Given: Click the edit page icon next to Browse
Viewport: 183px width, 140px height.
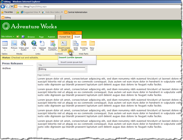Looking at the screenshot, I should 23,37.
